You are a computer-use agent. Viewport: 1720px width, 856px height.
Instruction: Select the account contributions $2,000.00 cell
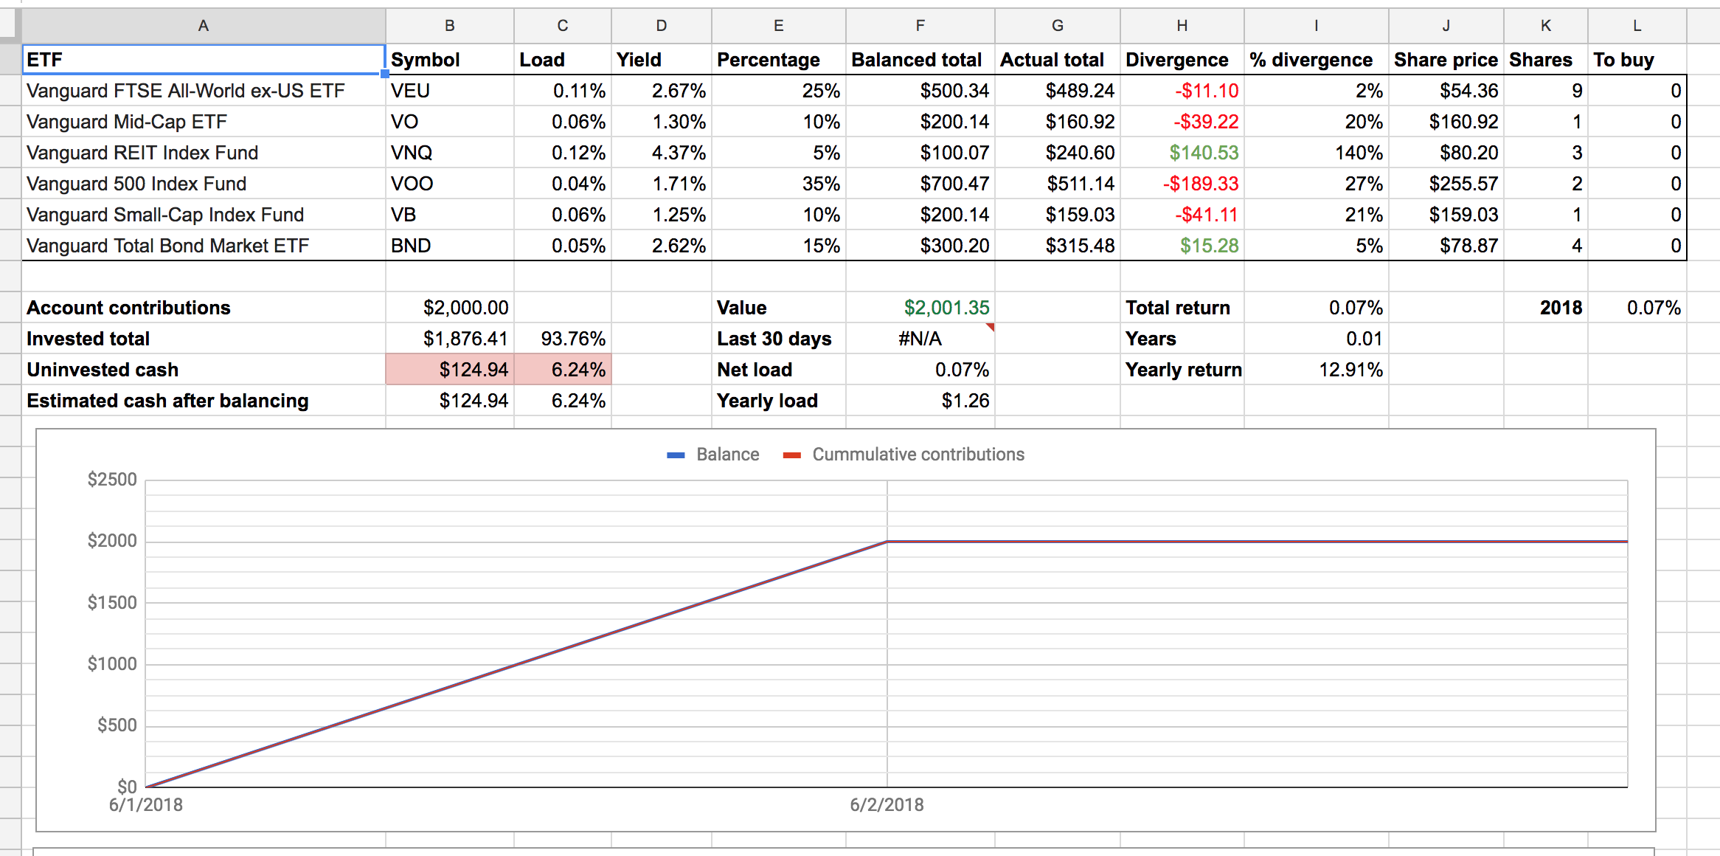point(449,308)
